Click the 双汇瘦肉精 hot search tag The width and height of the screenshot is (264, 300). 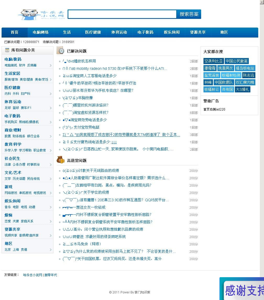click(245, 82)
